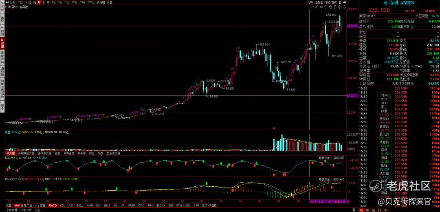
Task: Open the 更多 item in left sidebar
Action: click(2, 106)
